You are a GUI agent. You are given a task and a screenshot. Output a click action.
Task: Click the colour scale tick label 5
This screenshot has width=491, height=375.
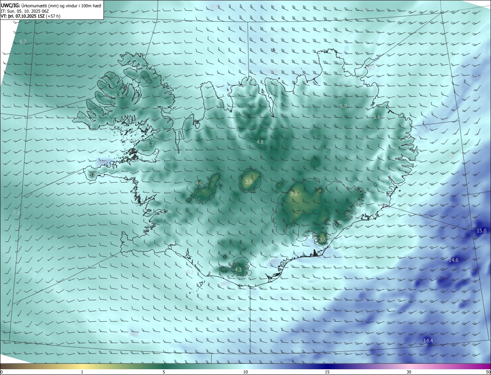164,372
